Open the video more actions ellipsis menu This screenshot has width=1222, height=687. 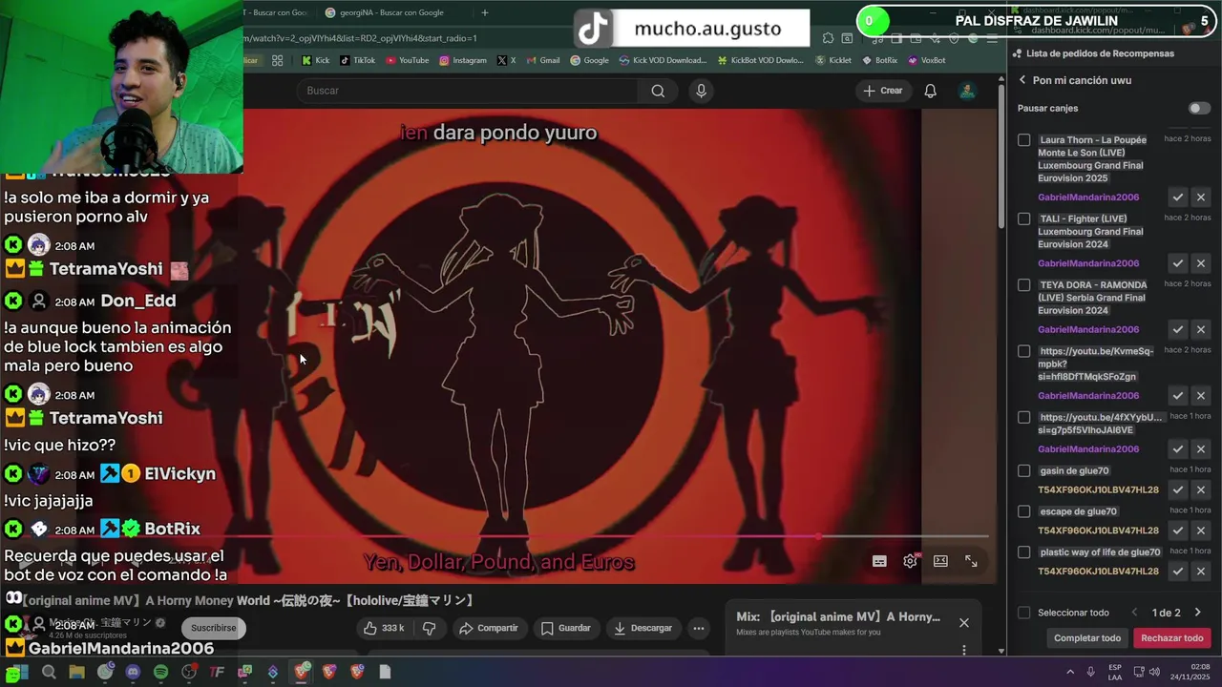(x=699, y=628)
